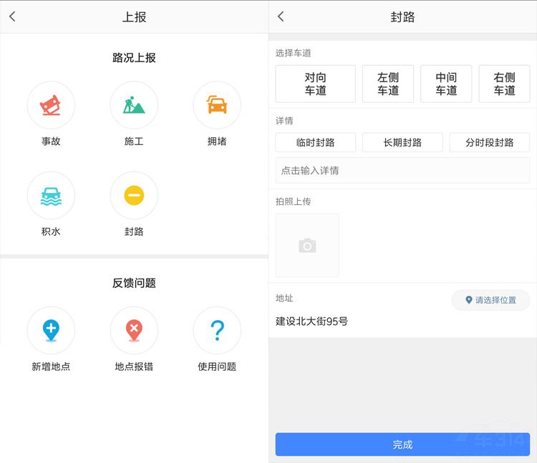Screen dimensions: 537x463
Task: Choose the 拥堵 traffic jam icon
Action: pyautogui.click(x=217, y=106)
